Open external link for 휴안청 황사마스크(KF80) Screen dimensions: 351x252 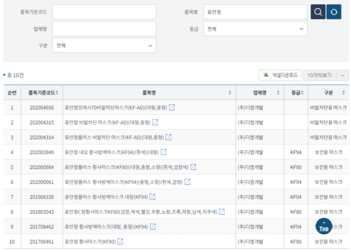(120, 241)
